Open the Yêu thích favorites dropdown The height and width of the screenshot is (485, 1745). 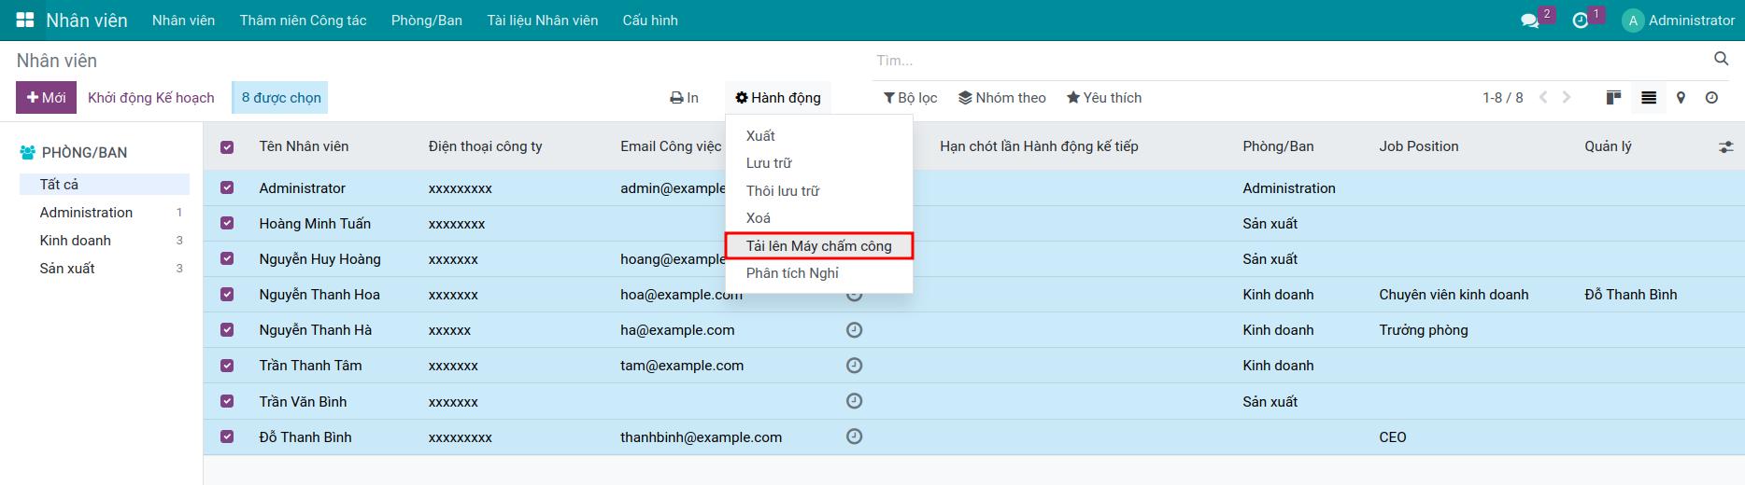click(x=1104, y=98)
